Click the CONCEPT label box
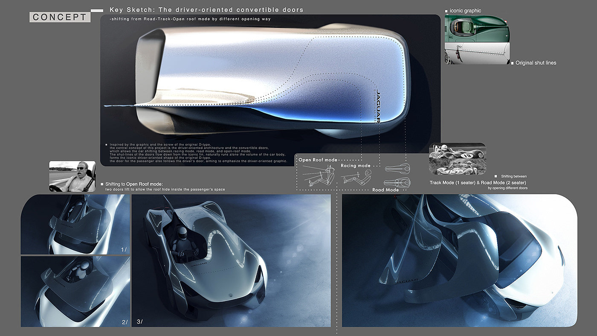 pyautogui.click(x=60, y=17)
